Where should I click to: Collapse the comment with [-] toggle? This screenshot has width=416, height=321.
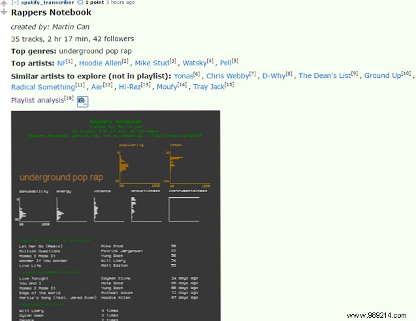(14, 3)
